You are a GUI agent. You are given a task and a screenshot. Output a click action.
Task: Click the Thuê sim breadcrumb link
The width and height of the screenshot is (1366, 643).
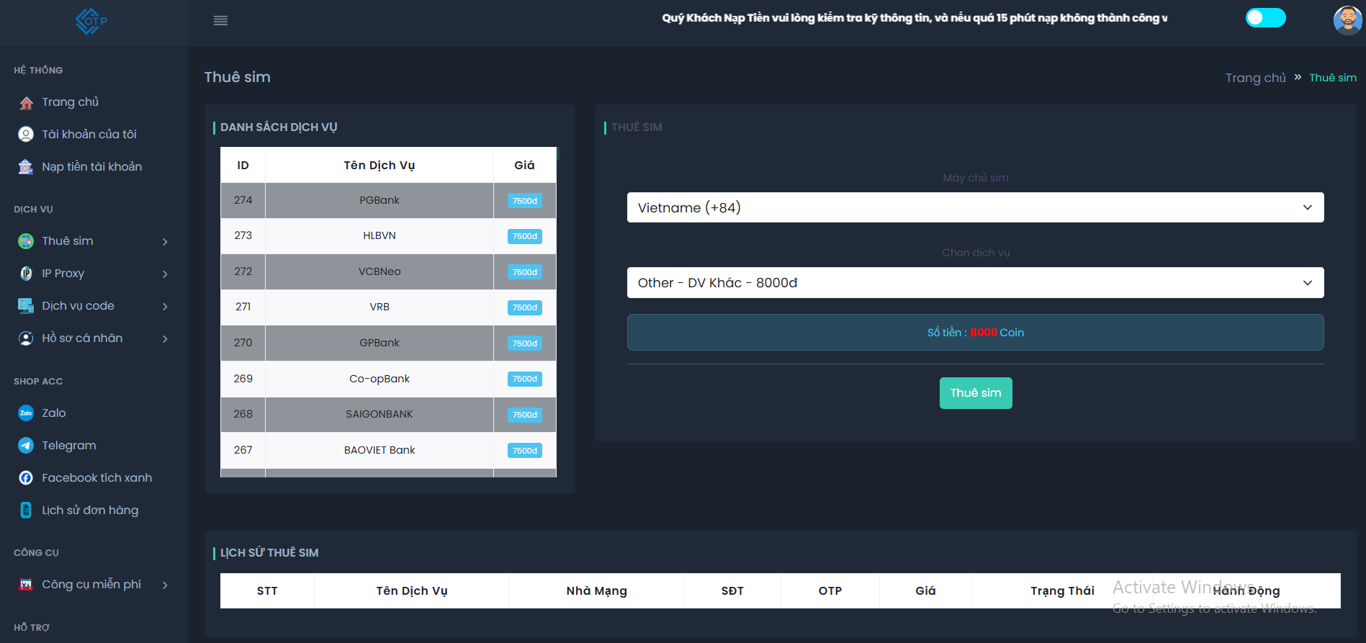click(x=1332, y=78)
